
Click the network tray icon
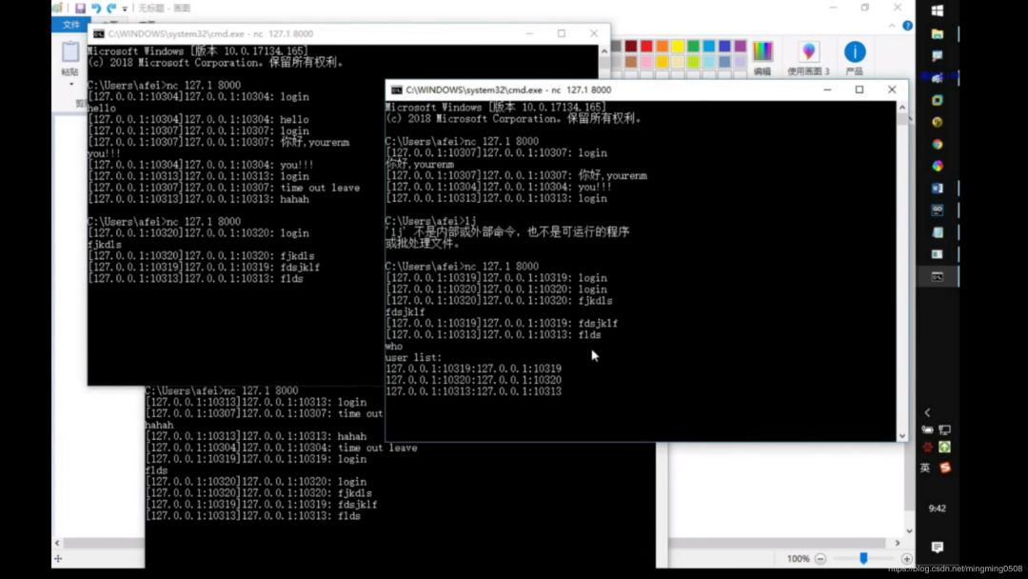tap(945, 430)
